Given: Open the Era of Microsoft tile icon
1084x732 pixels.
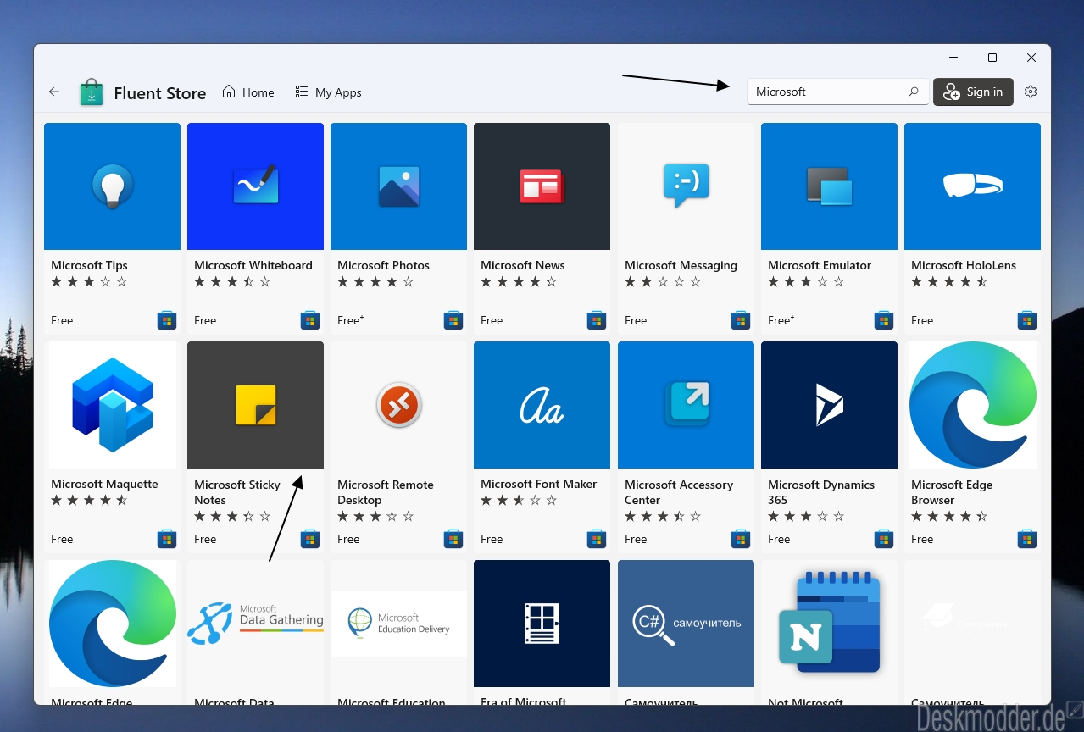Looking at the screenshot, I should [542, 624].
